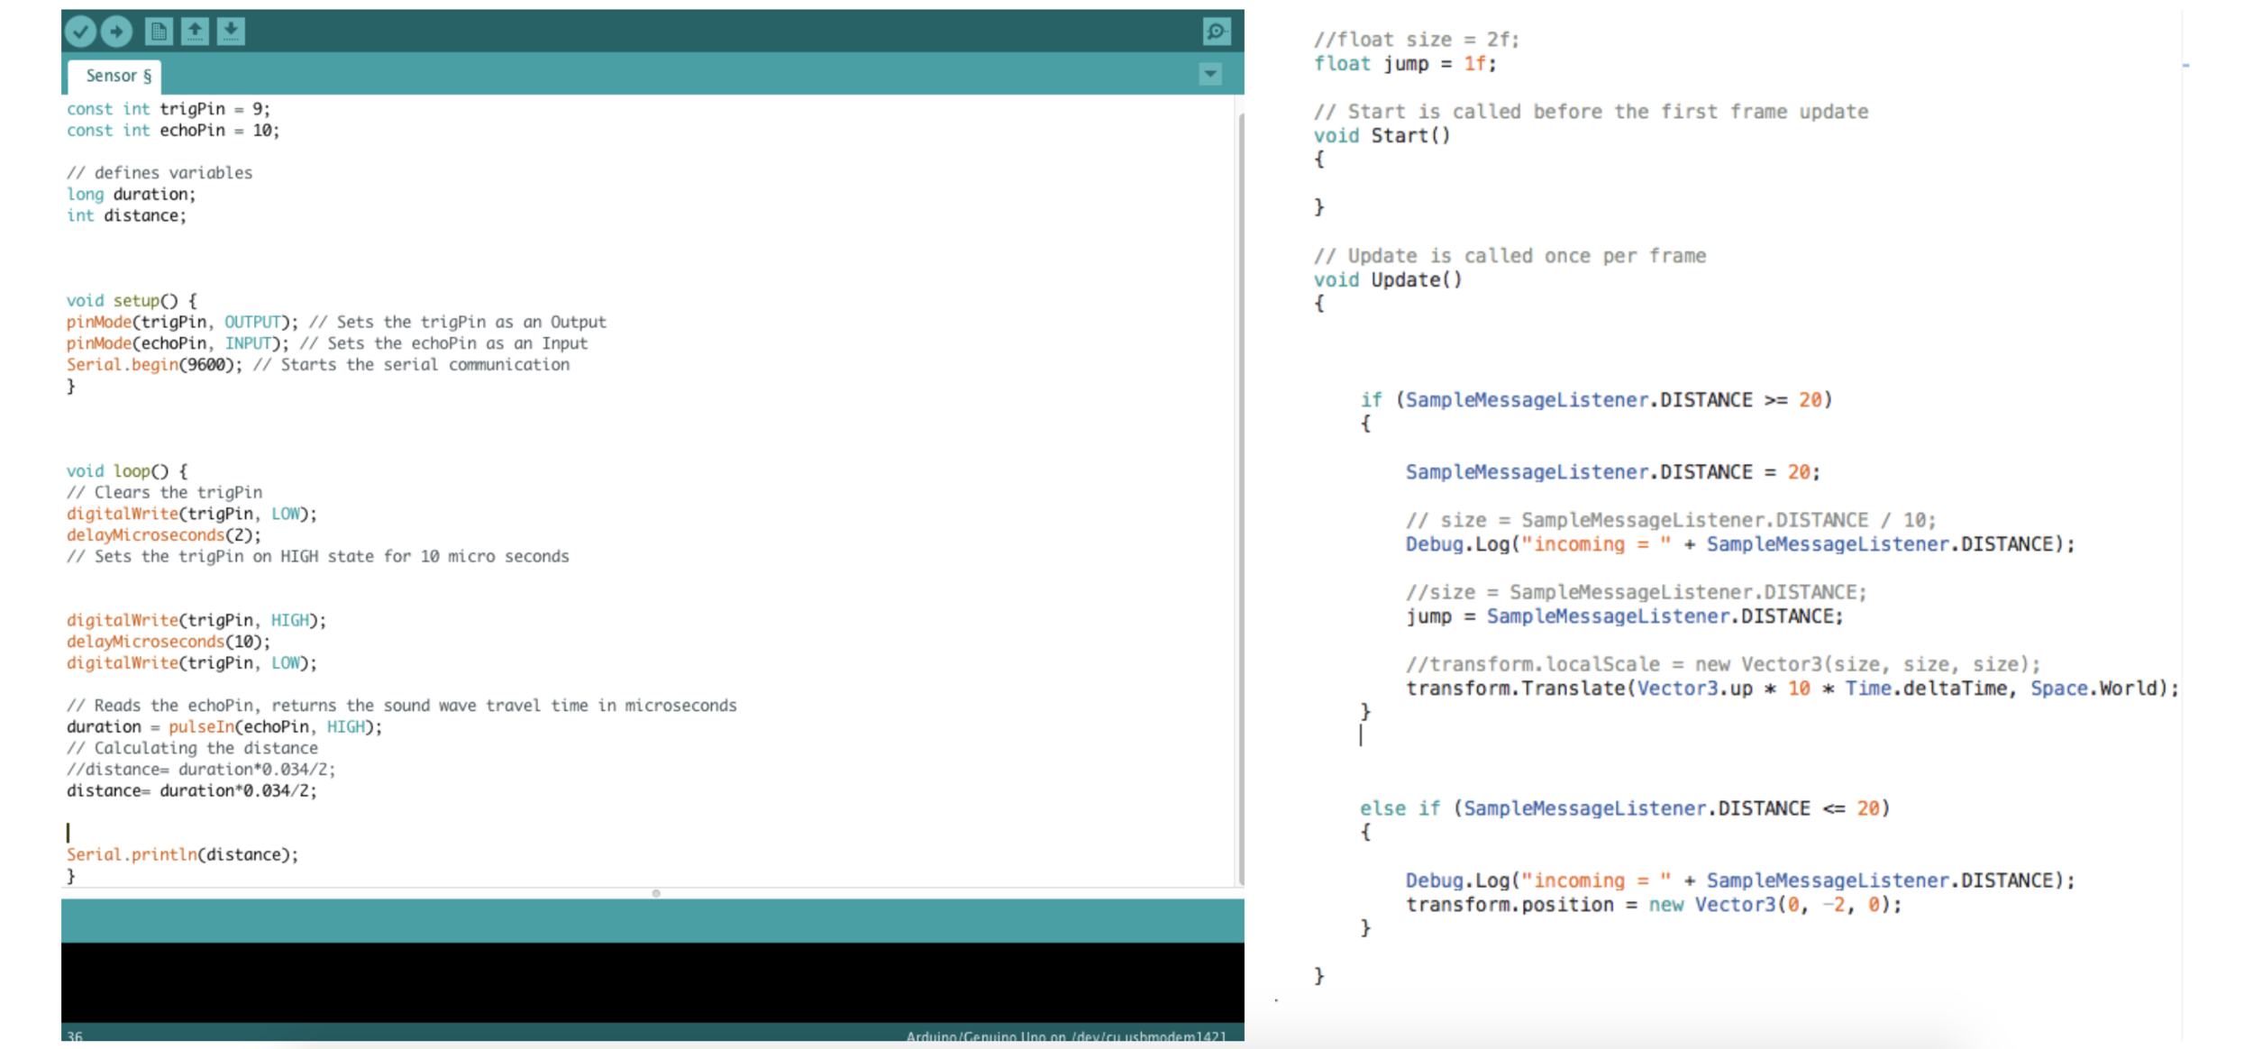Select the Sensor § sketch tab

tap(116, 76)
